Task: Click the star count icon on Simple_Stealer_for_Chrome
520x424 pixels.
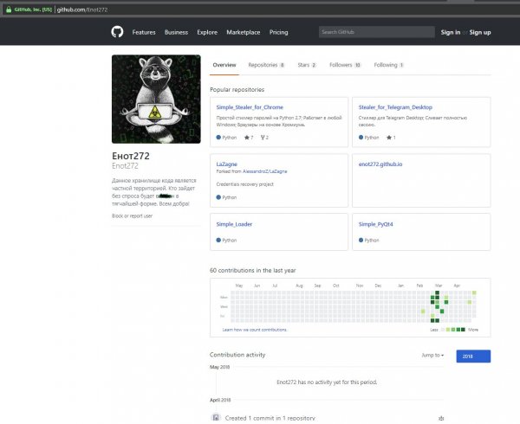Action: [246, 138]
